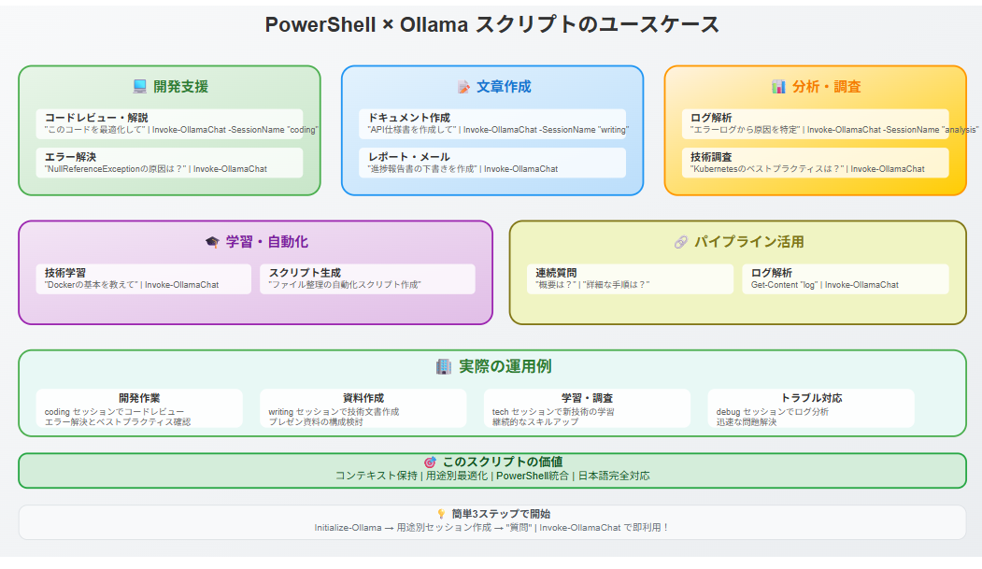Click the PowerShell × Ollama title heading

coord(491,25)
